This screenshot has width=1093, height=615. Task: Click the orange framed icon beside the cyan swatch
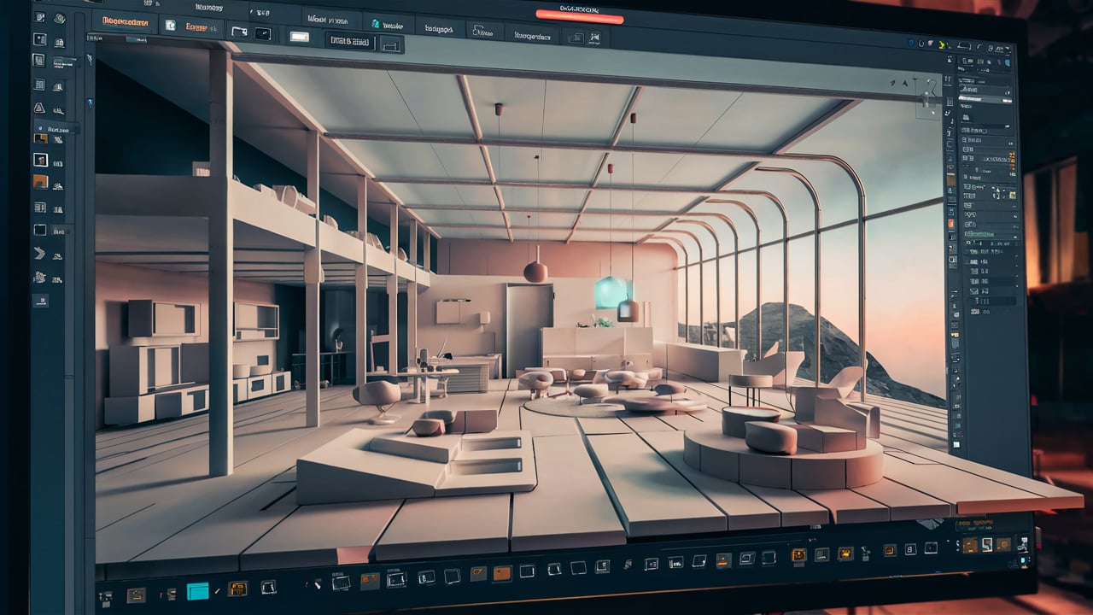click(x=237, y=589)
